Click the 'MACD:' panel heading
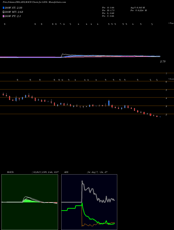The width and height of the screenshot is (174, 230). click(10, 172)
